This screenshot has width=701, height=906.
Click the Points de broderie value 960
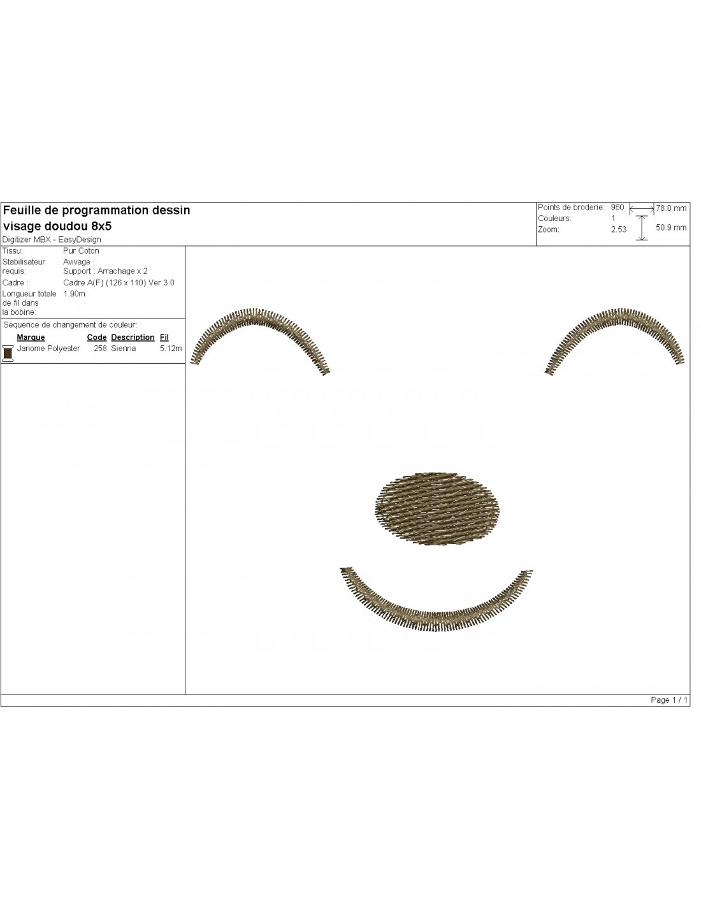617,207
